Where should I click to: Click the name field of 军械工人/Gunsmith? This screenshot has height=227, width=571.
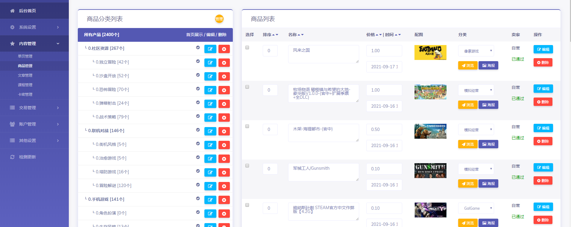pos(324,172)
